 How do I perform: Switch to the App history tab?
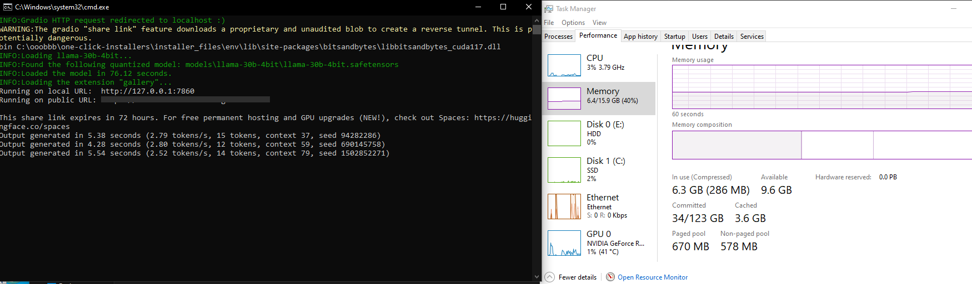click(640, 37)
